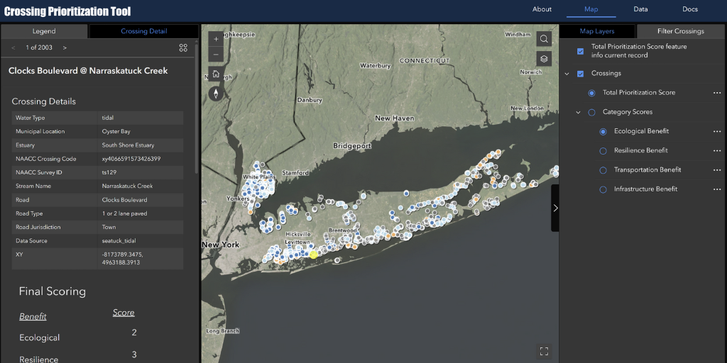Go to the previous crossing record
Viewport: 727px width, 363px height.
tap(13, 48)
